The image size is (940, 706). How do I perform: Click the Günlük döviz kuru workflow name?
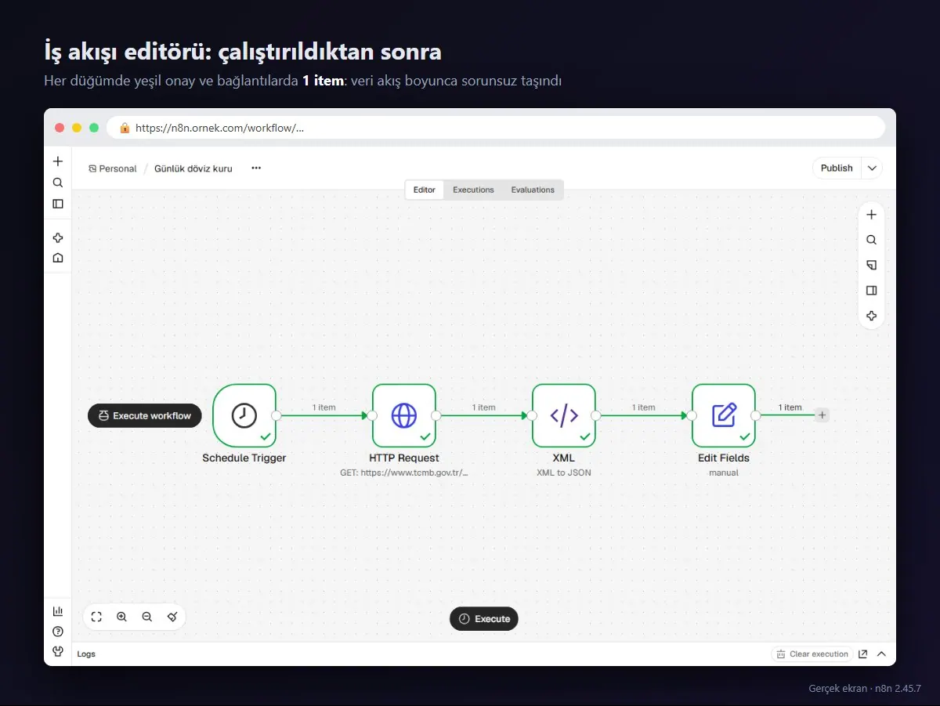(x=193, y=168)
